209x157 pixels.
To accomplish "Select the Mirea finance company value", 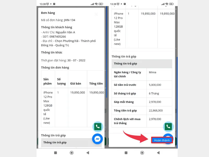I will (x=153, y=72).
